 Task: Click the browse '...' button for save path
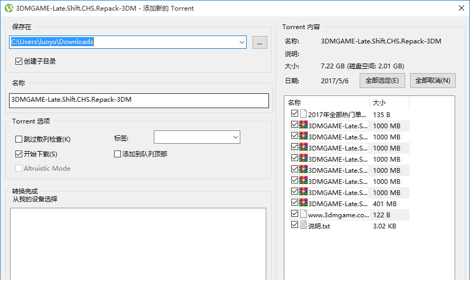pos(260,42)
